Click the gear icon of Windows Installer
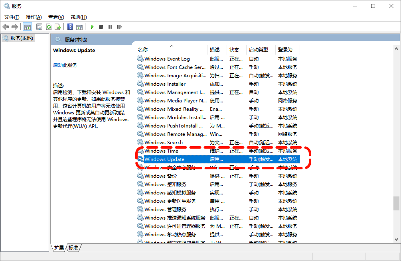 [x=140, y=84]
